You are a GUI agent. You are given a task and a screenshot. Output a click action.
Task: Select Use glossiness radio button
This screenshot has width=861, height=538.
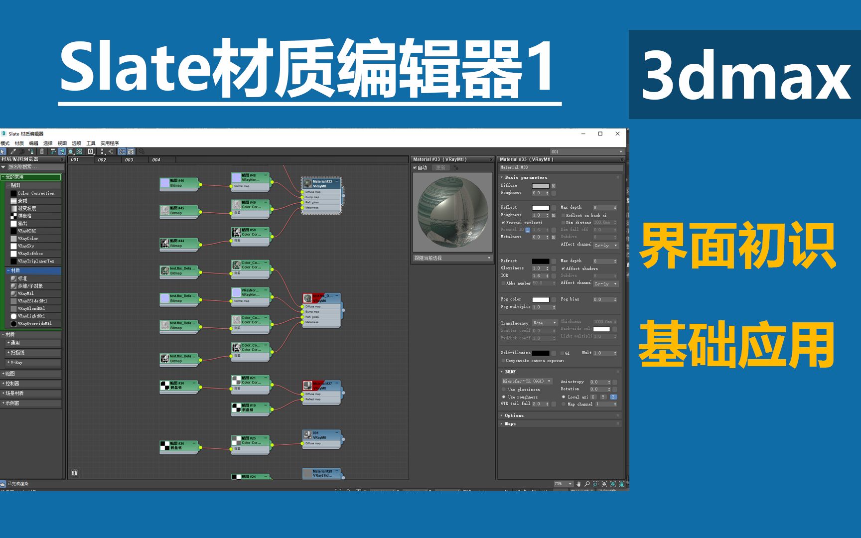[504, 390]
